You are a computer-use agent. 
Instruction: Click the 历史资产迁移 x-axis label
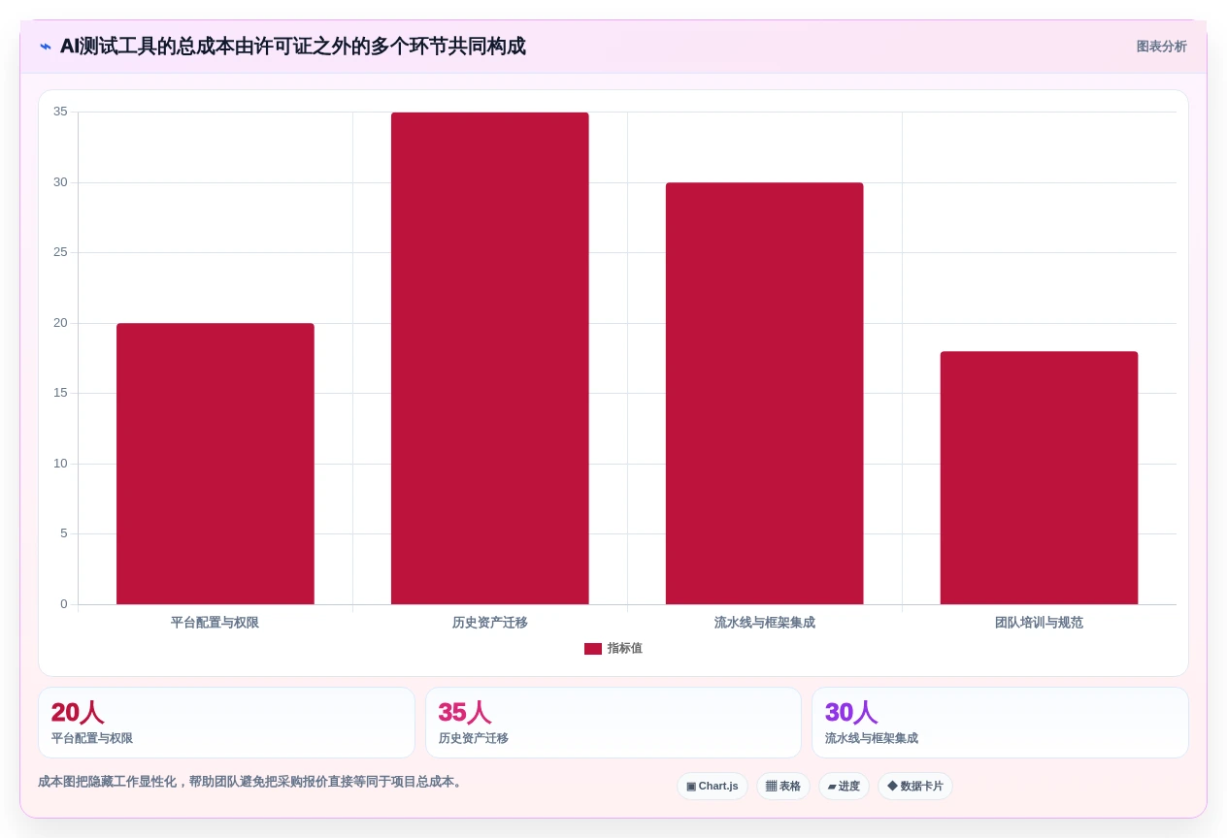point(490,623)
